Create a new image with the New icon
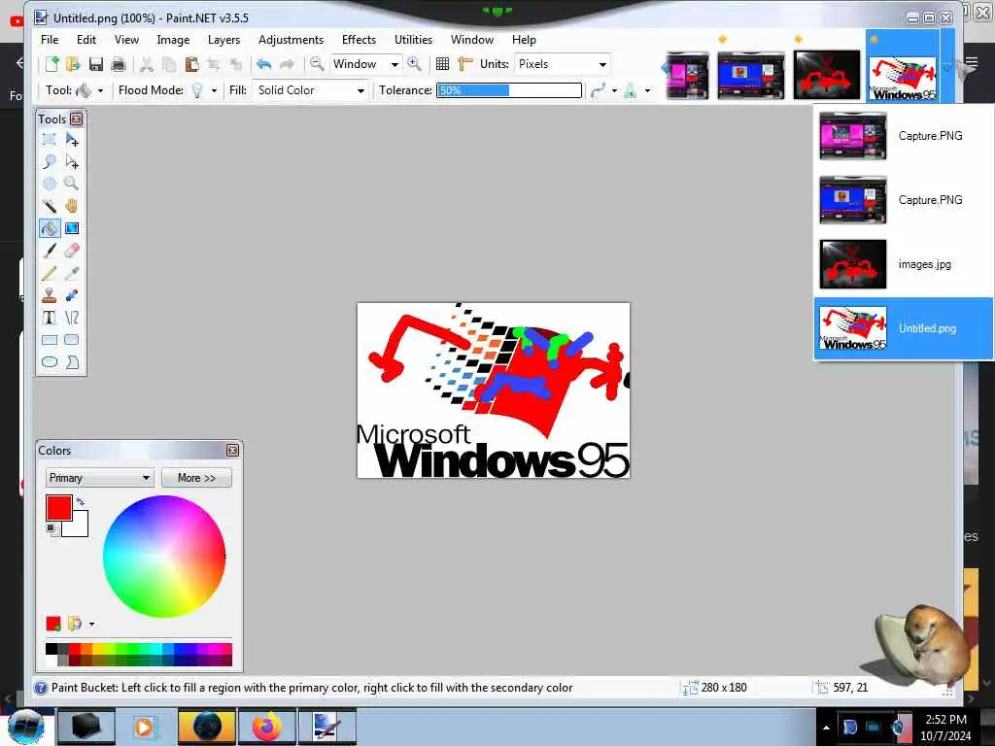The image size is (995, 746). tap(51, 64)
